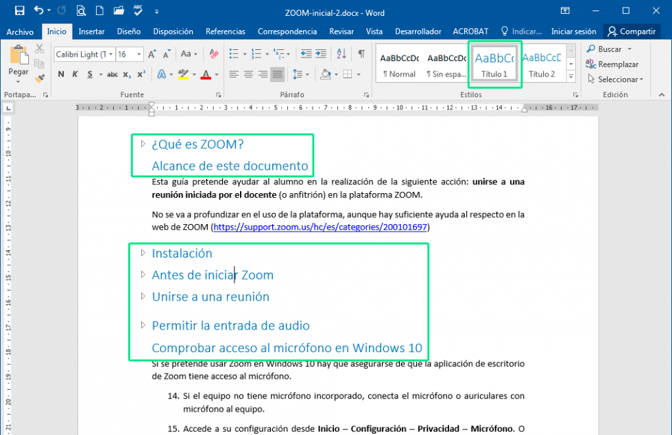Select the Título 1 style

494,63
